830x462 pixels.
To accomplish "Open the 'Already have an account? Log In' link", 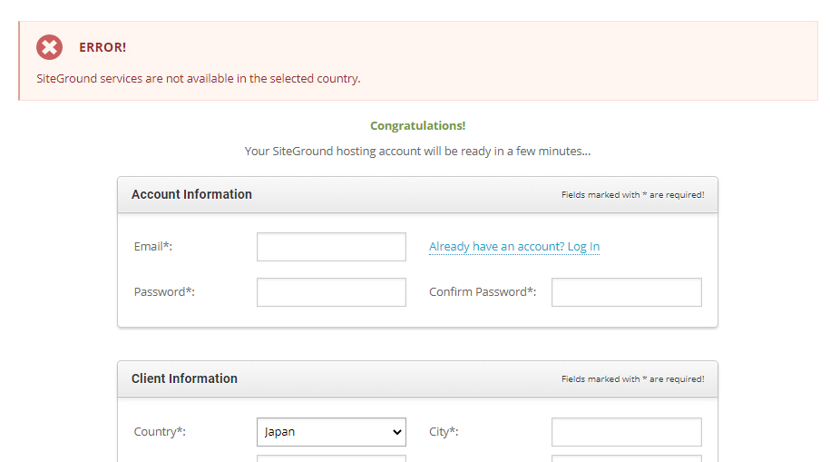I will click(514, 247).
